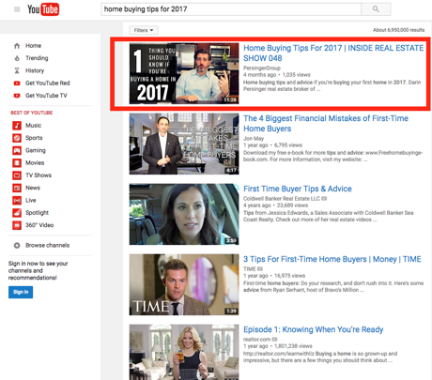Open the Browse channels link
The image size is (432, 380).
(x=48, y=246)
